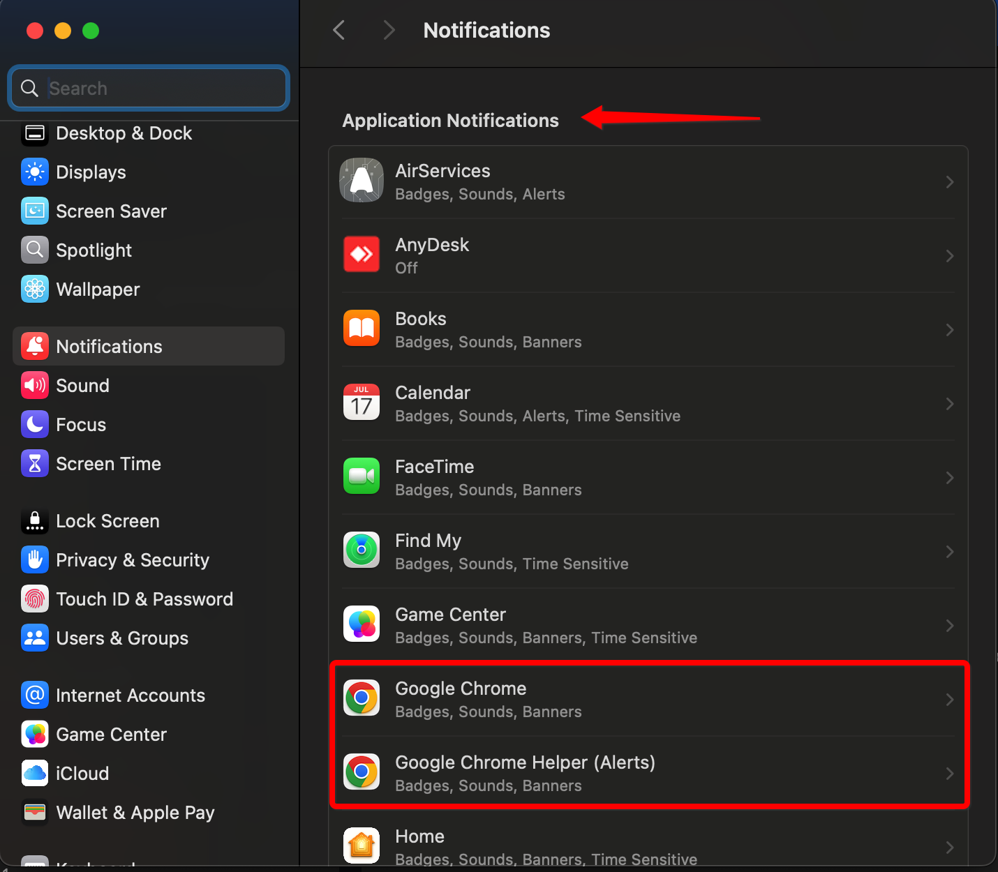Click the Spotlight magnifier icon
Image resolution: width=998 pixels, height=872 pixels.
tap(35, 250)
